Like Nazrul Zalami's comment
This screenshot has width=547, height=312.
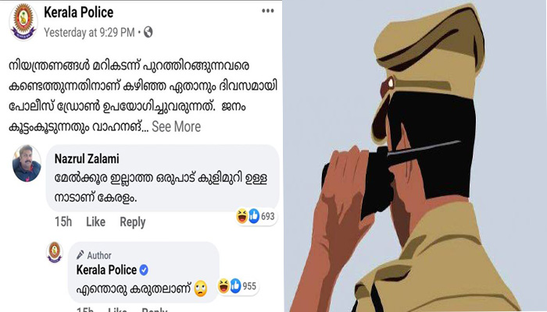click(x=95, y=222)
